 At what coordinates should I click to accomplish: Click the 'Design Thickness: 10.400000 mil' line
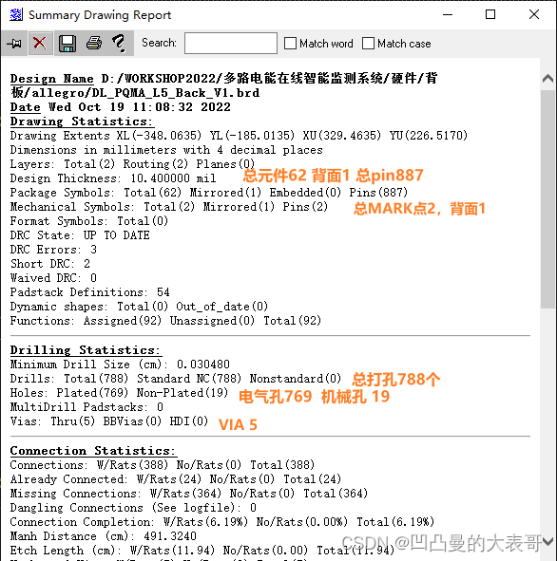[x=113, y=178]
